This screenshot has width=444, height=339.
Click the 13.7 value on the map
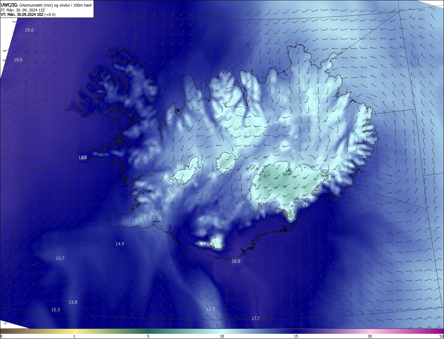60,259
